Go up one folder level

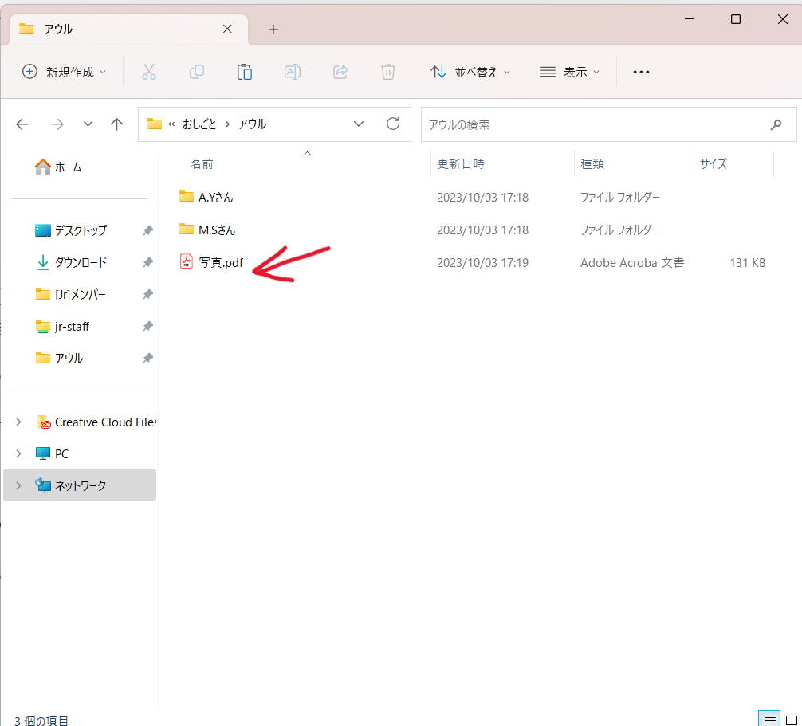coord(117,124)
